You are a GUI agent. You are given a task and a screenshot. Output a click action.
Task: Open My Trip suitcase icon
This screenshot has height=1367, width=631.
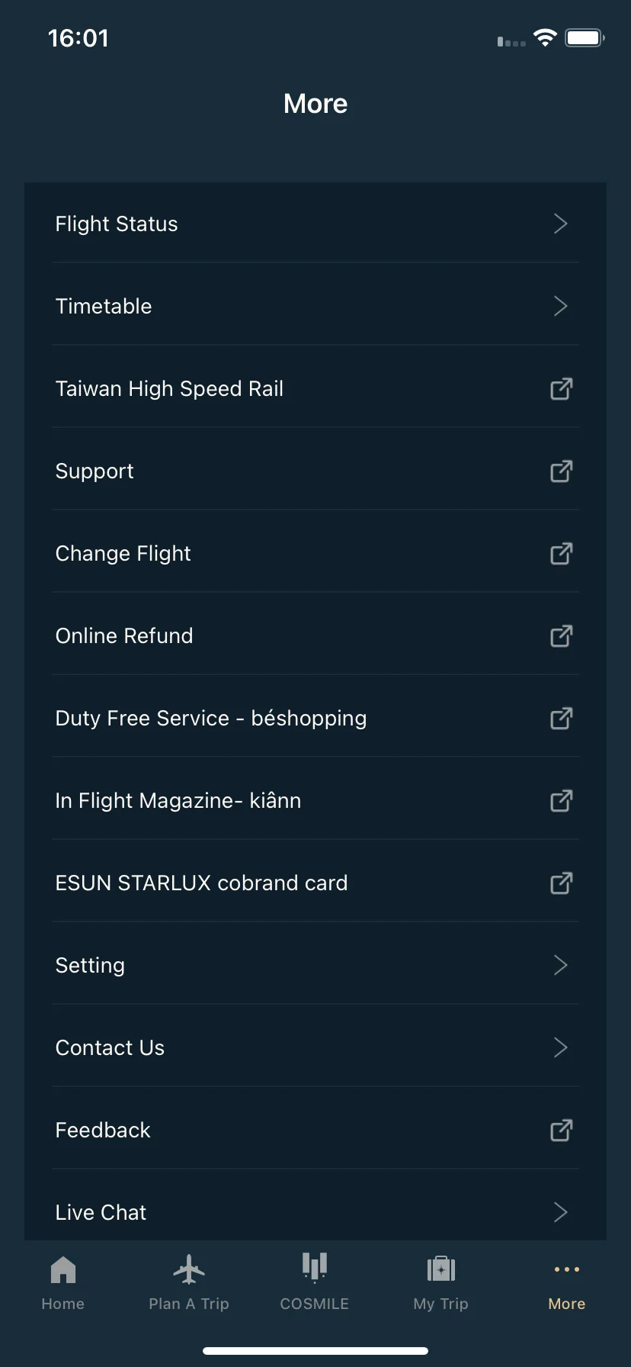[x=441, y=1269]
